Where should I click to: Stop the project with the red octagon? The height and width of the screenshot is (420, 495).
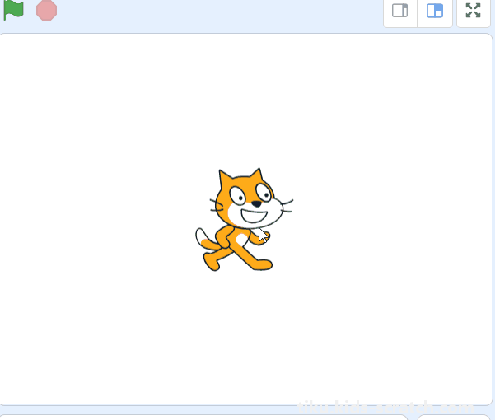point(46,10)
